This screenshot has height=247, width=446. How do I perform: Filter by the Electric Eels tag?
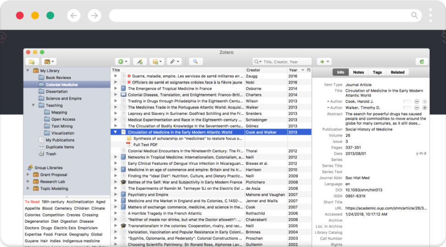point(66,228)
